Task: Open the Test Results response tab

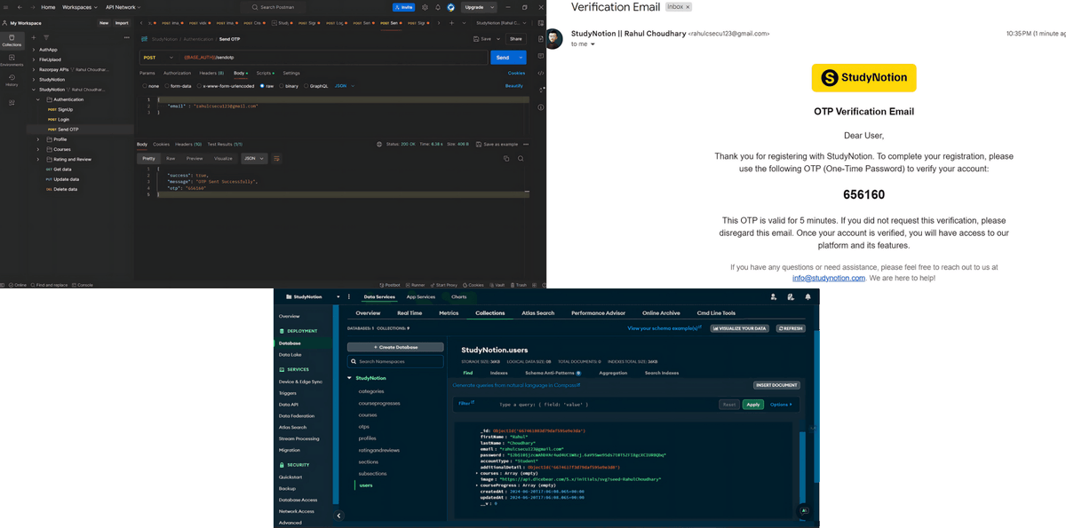Action: tap(225, 144)
